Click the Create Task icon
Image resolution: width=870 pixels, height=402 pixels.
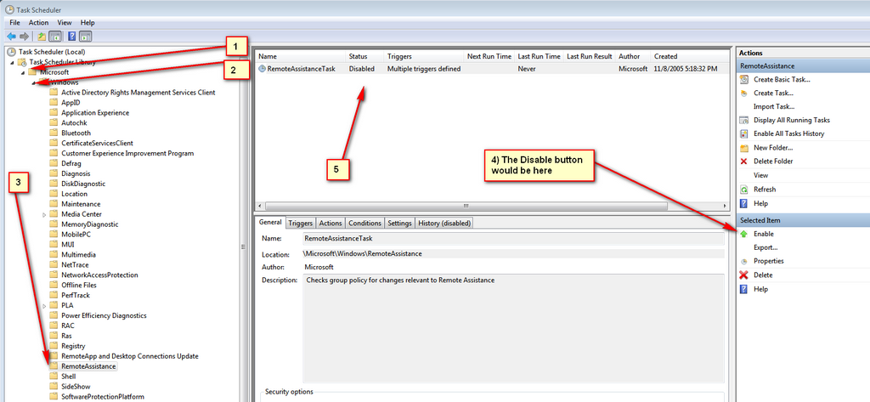click(x=744, y=93)
